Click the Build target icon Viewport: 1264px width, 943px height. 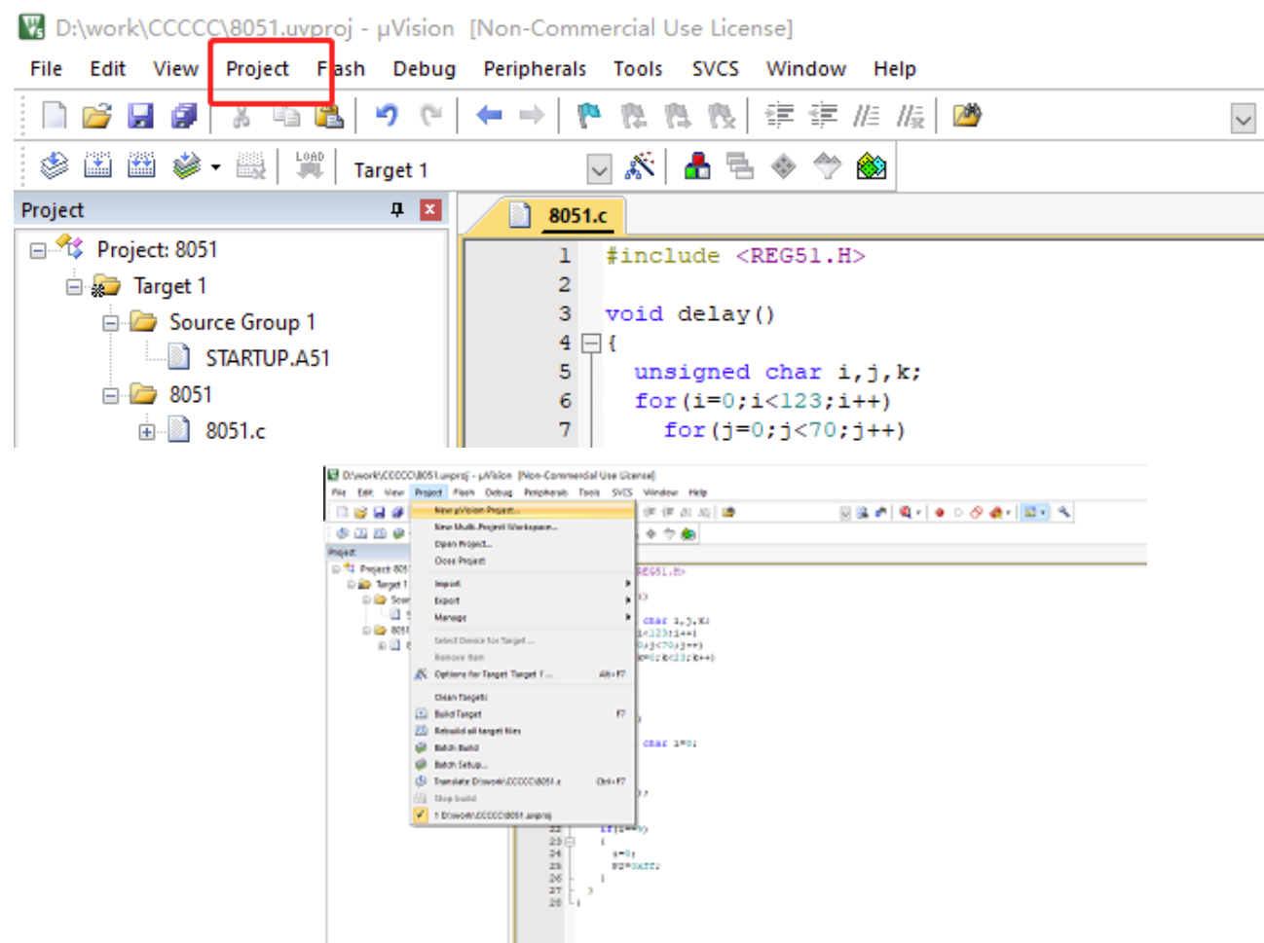[97, 166]
